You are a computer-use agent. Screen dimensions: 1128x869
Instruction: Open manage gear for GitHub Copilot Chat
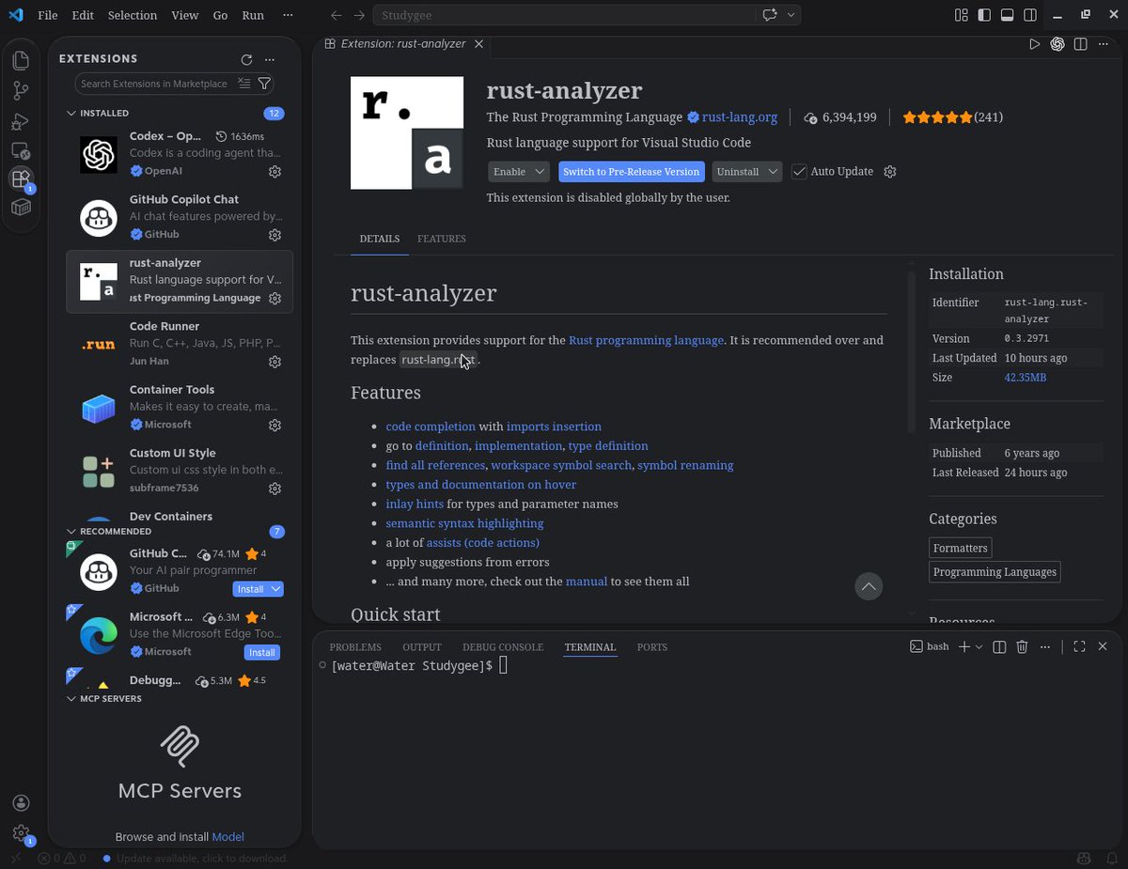[275, 235]
